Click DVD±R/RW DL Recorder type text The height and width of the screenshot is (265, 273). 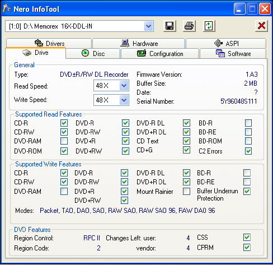94,75
